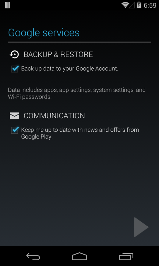Image resolution: width=159 pixels, height=266 pixels.
Task: Tap the mobile signal status icon
Action: point(132,5)
